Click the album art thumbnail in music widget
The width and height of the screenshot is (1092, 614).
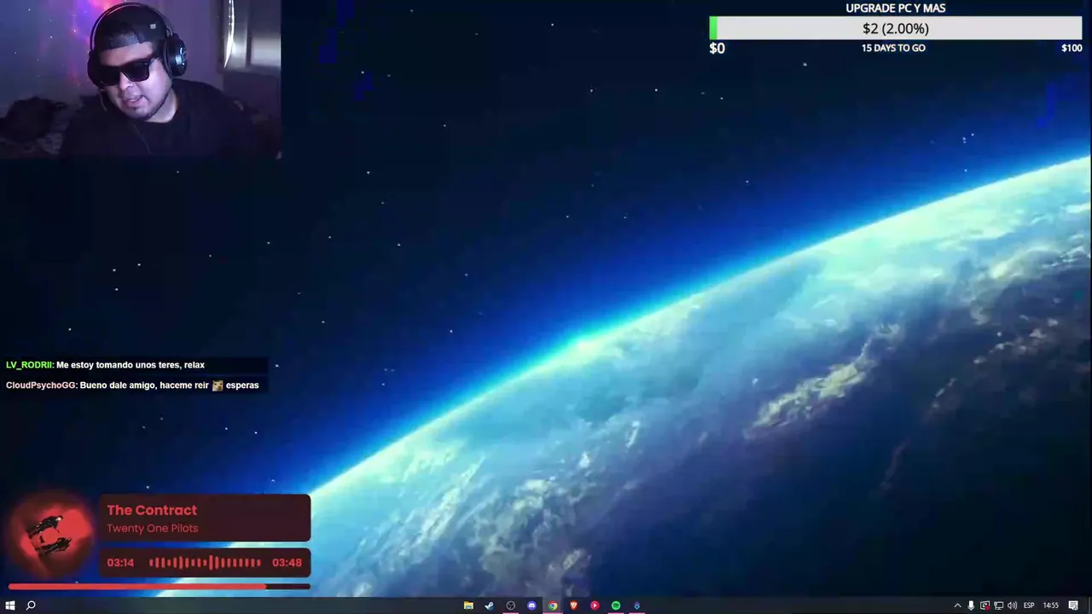click(x=52, y=534)
